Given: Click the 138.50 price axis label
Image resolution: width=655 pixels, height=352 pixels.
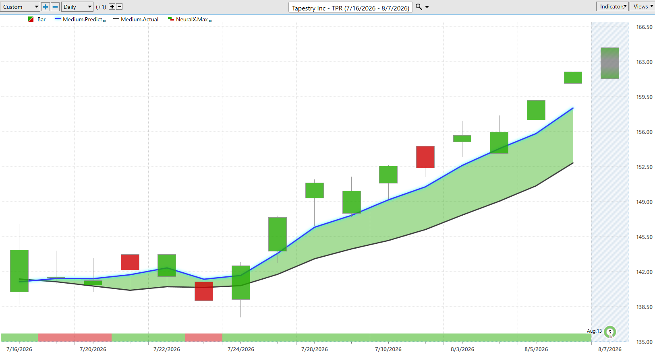Looking at the screenshot, I should pyautogui.click(x=644, y=307).
